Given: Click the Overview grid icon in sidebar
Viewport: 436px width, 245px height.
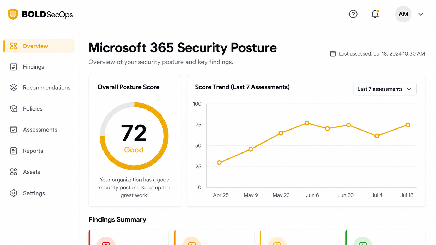Looking at the screenshot, I should 14,46.
